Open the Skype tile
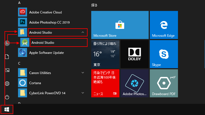Image resolution: width=205 pixels, height=115 pixels. point(164,54)
